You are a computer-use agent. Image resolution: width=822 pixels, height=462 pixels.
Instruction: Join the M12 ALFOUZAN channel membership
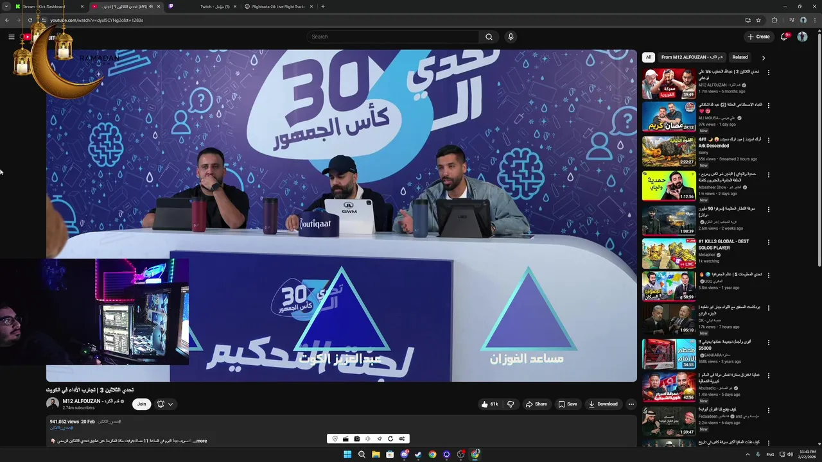pyautogui.click(x=141, y=404)
